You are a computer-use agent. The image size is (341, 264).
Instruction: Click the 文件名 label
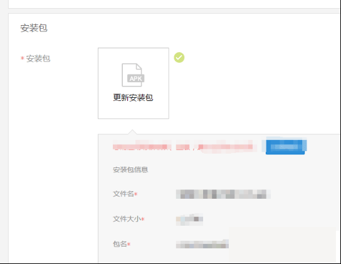[x=125, y=194]
